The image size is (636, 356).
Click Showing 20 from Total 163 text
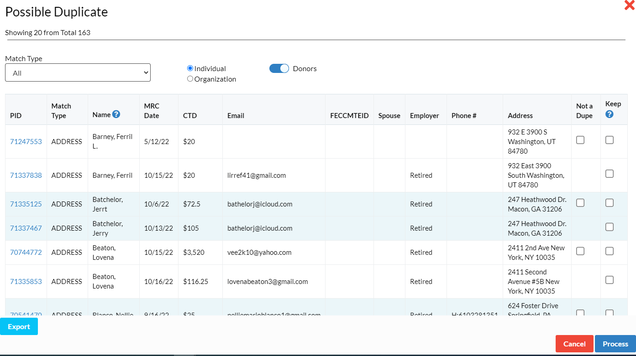click(x=47, y=32)
